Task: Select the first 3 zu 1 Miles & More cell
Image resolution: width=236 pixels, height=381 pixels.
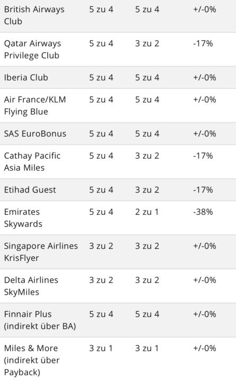Action: [x=101, y=348]
